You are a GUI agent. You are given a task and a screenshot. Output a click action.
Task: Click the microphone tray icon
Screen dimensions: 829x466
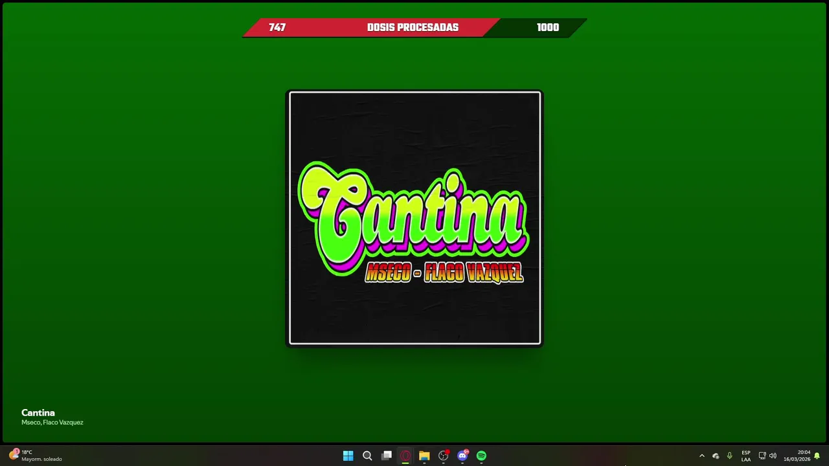click(729, 456)
